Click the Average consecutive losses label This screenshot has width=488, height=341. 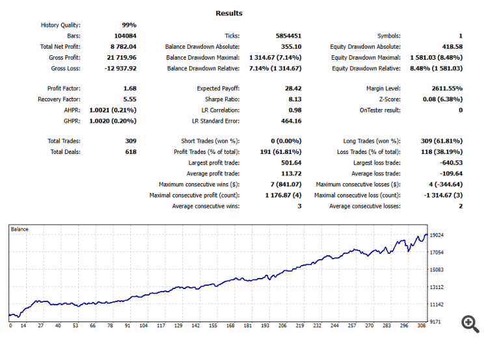[x=365, y=207]
